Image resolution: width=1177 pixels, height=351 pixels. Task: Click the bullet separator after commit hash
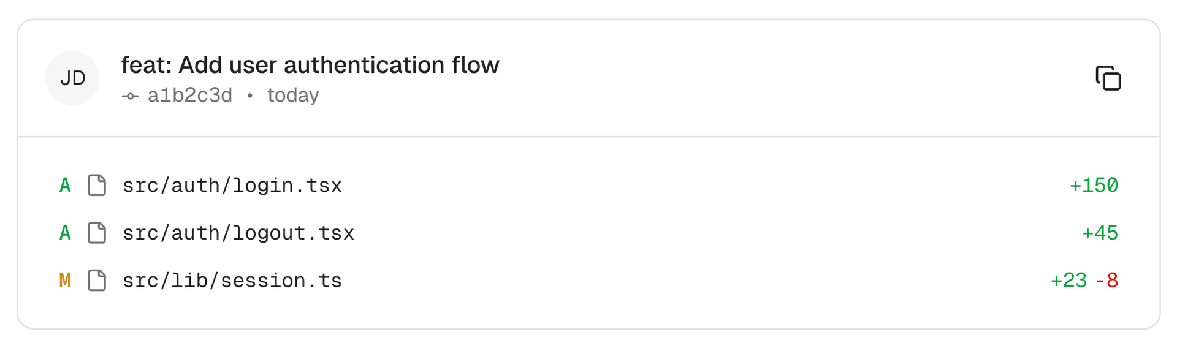pos(249,96)
